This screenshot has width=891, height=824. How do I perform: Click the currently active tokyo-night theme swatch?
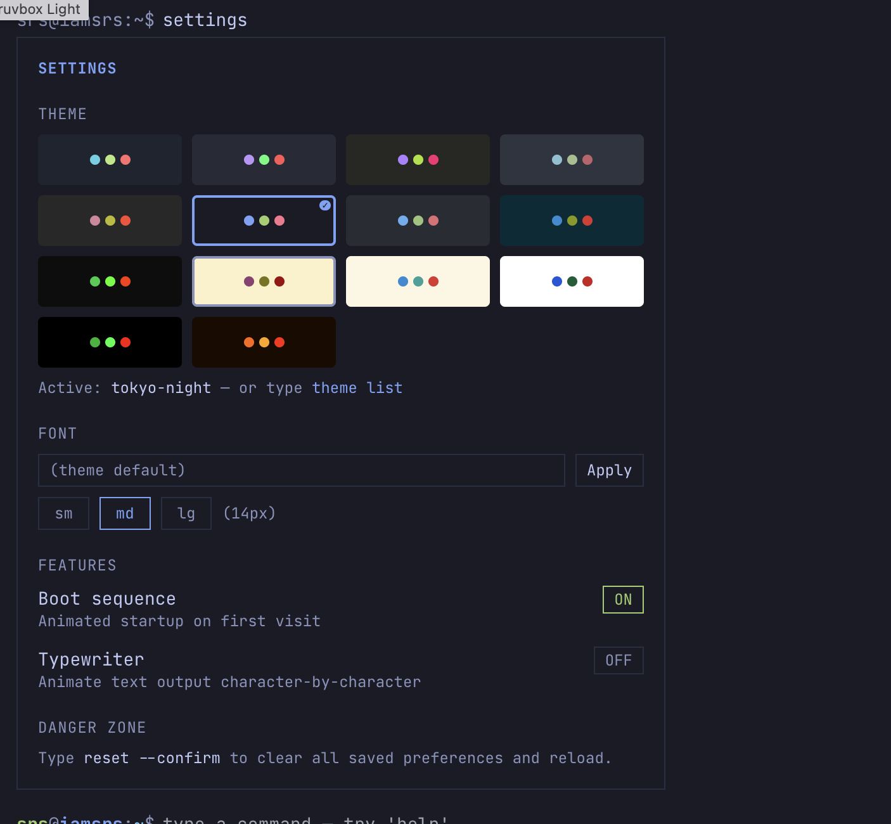pyautogui.click(x=264, y=221)
